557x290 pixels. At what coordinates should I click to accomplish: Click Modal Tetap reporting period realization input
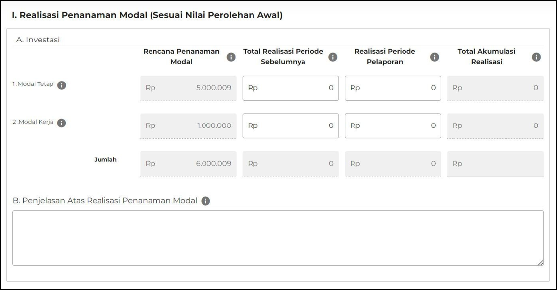coord(392,87)
